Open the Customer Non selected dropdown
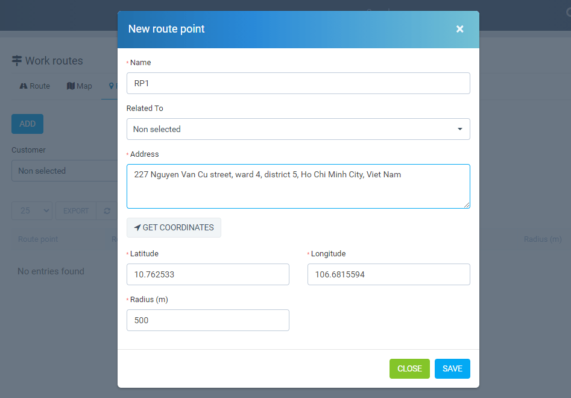571x398 pixels. (65, 171)
